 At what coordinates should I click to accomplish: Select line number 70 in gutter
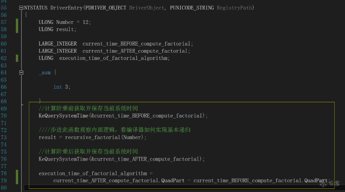[x=3, y=116]
